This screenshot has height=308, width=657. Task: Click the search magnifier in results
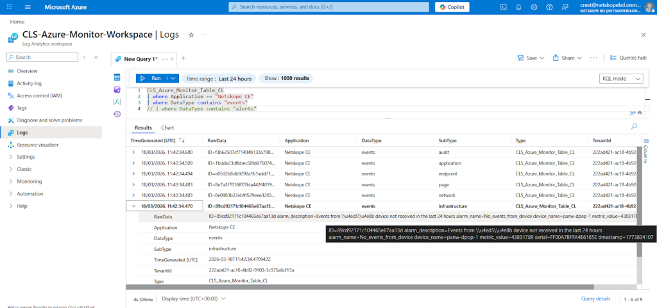click(x=634, y=126)
